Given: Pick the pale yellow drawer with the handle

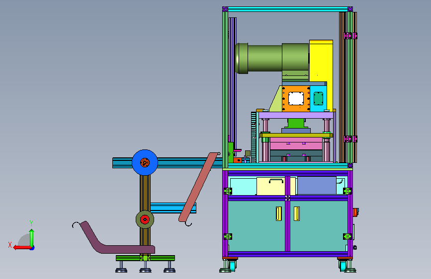Looking at the screenshot, I should [271, 186].
